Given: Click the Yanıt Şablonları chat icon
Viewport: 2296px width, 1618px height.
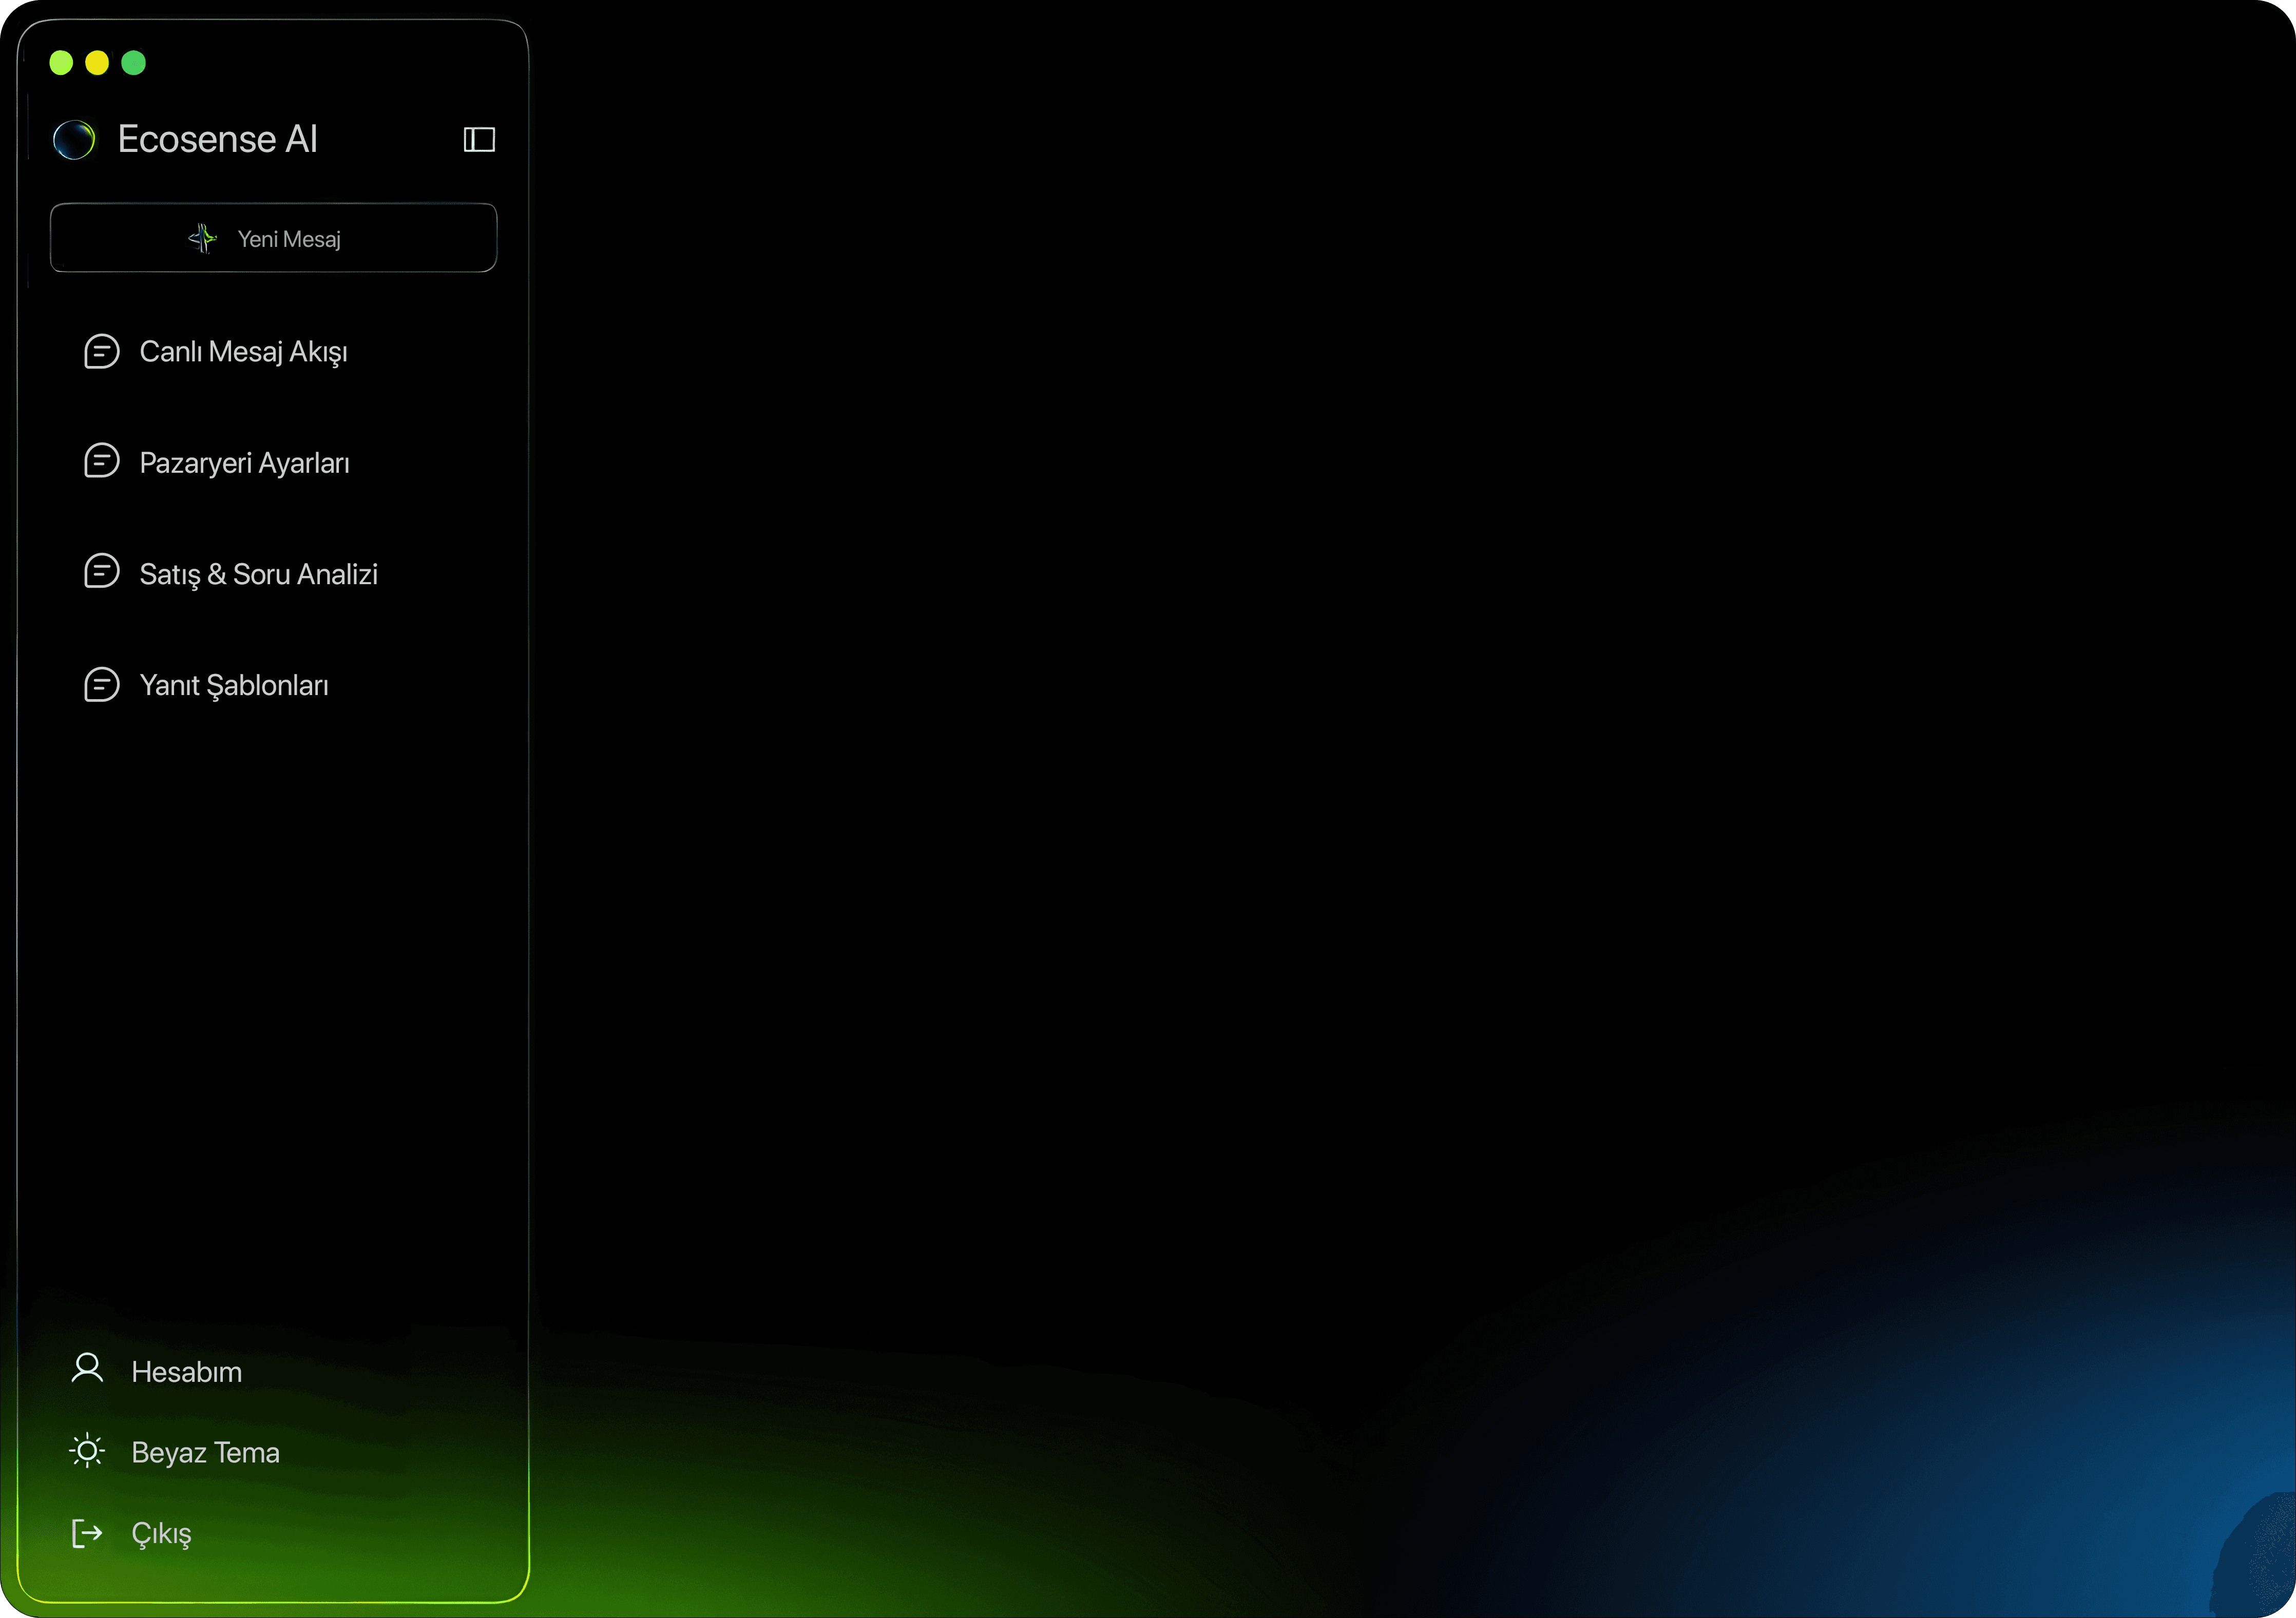Looking at the screenshot, I should tap(101, 684).
